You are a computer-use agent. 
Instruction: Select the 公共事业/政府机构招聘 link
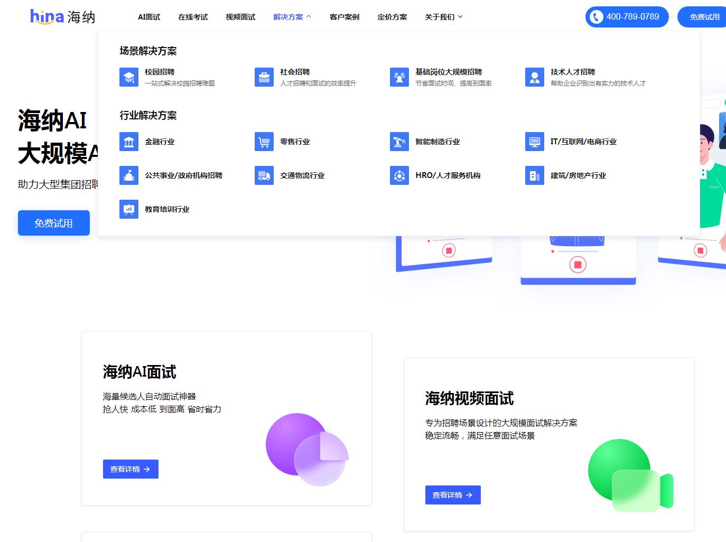click(184, 175)
